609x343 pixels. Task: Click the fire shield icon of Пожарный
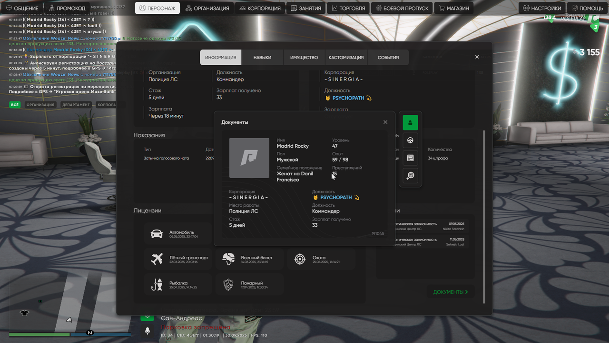[228, 285]
